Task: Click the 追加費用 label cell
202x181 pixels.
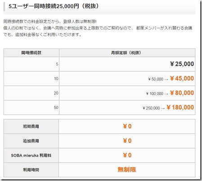Action: 31,141
